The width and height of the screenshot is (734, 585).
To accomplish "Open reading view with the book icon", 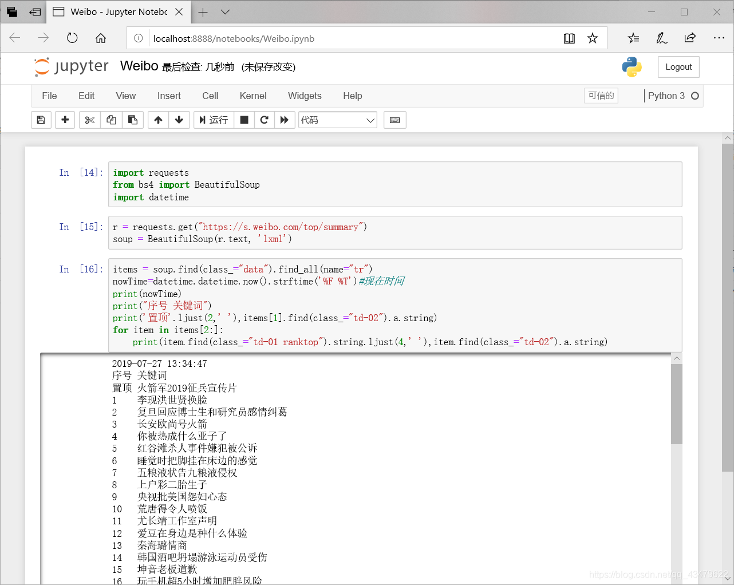I will point(569,38).
